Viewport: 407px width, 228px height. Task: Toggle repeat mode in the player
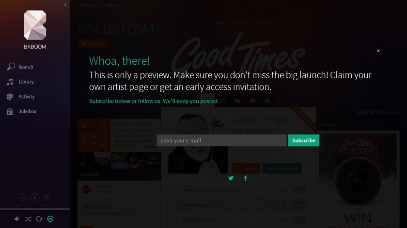point(39,219)
